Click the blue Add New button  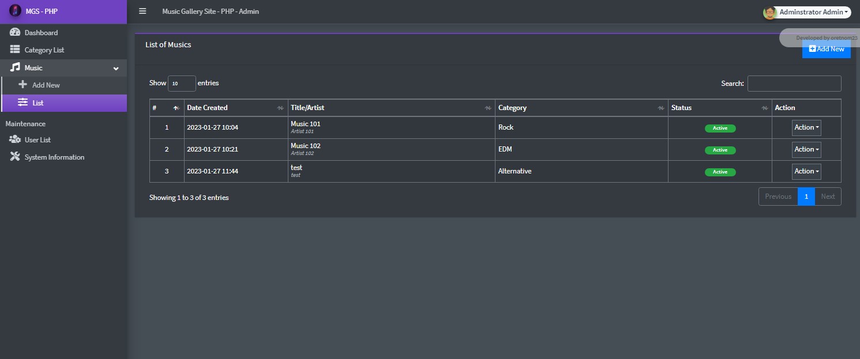[826, 49]
